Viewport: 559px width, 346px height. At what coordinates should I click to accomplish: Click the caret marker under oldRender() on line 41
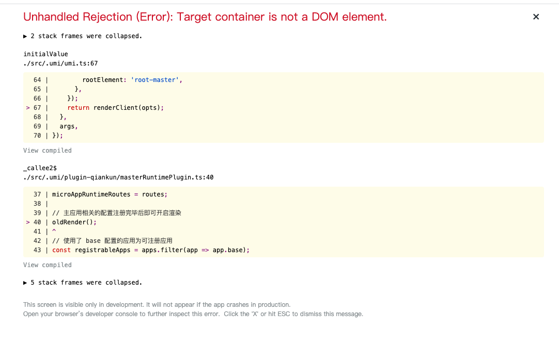pos(54,231)
